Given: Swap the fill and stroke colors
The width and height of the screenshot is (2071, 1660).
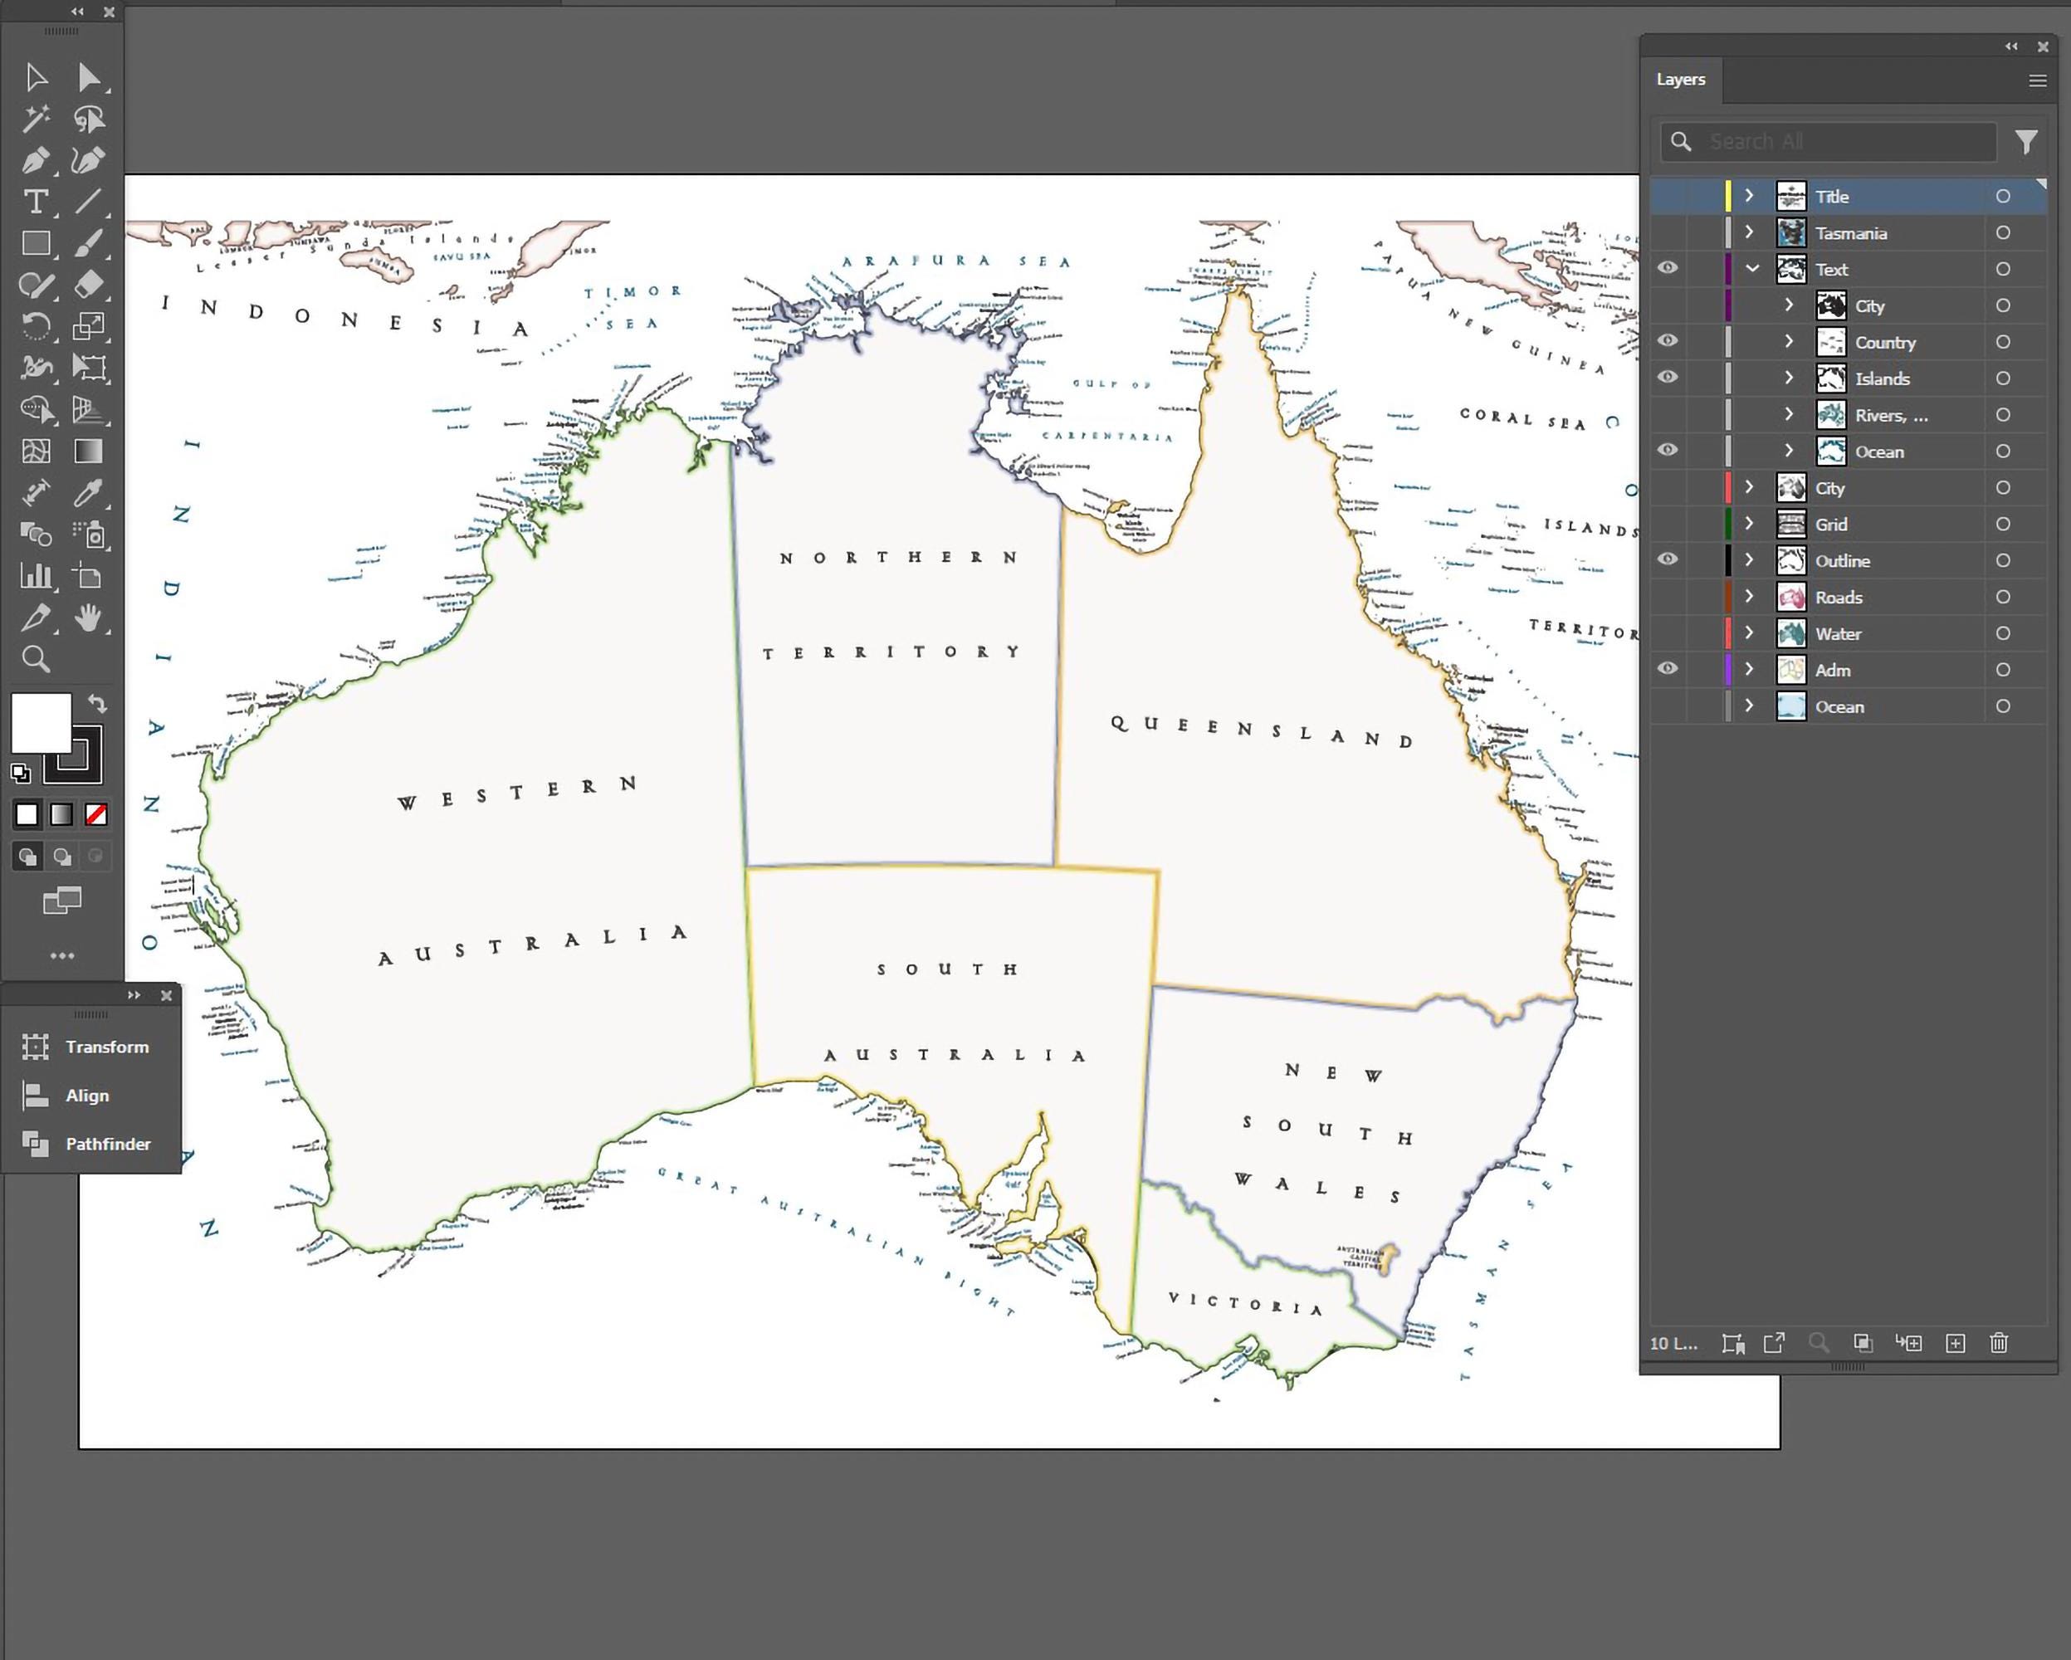Looking at the screenshot, I should (x=99, y=703).
